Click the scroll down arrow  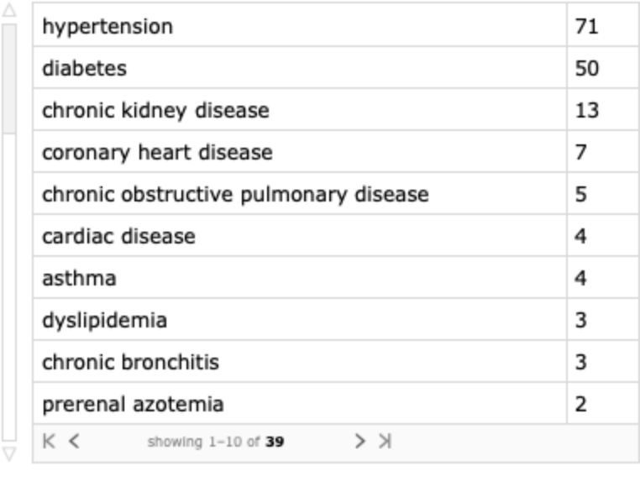[x=9, y=454]
